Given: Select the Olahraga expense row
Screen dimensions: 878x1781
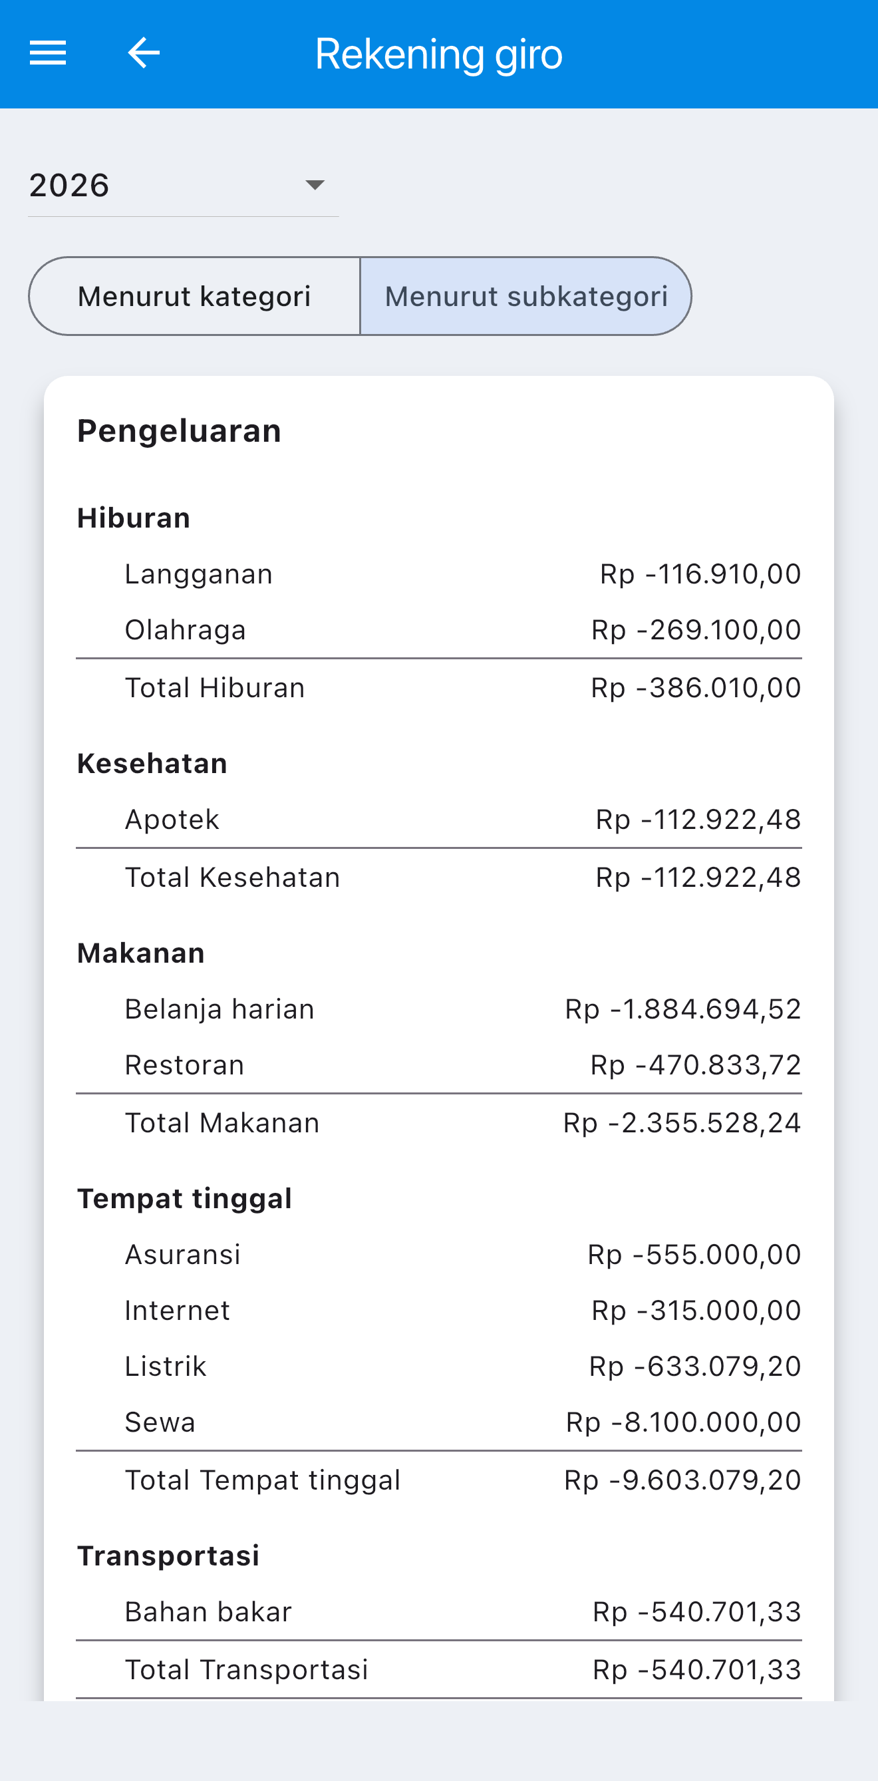Looking at the screenshot, I should pyautogui.click(x=439, y=631).
